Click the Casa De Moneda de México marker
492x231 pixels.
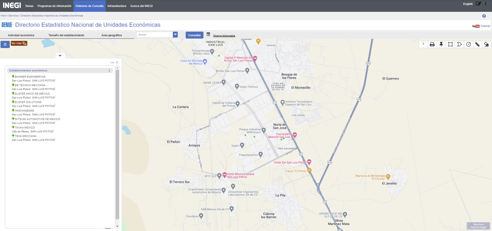(205, 61)
